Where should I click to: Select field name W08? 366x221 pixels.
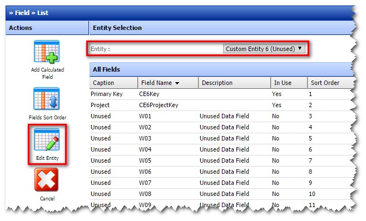pyautogui.click(x=145, y=194)
